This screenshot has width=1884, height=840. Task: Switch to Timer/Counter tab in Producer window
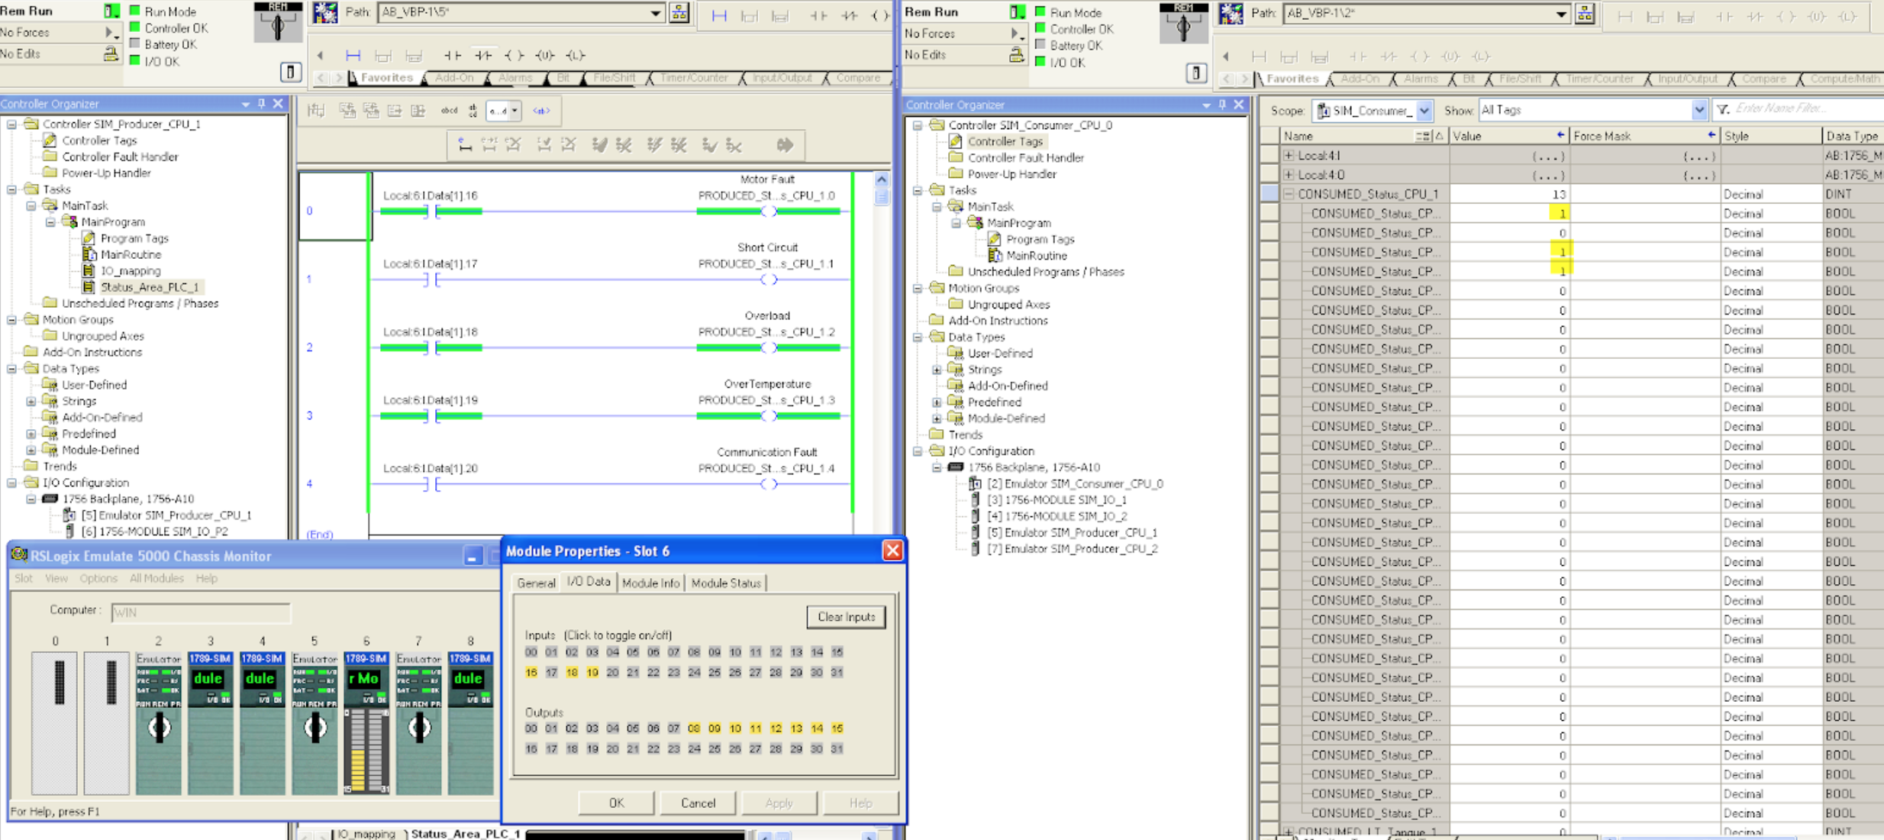(693, 78)
